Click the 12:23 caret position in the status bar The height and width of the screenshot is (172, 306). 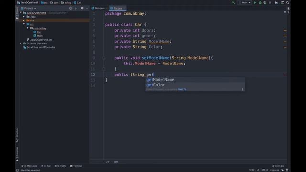[252, 170]
